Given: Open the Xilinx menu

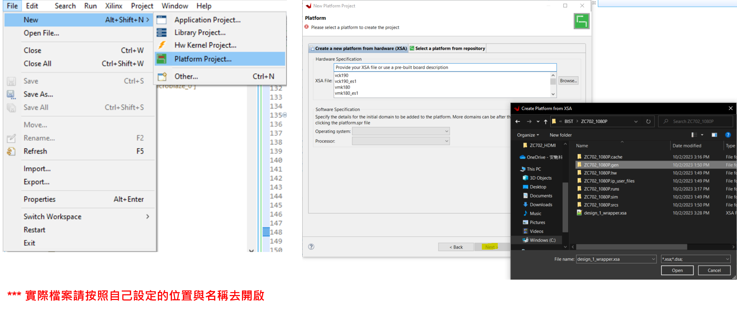Looking at the screenshot, I should pyautogui.click(x=114, y=6).
